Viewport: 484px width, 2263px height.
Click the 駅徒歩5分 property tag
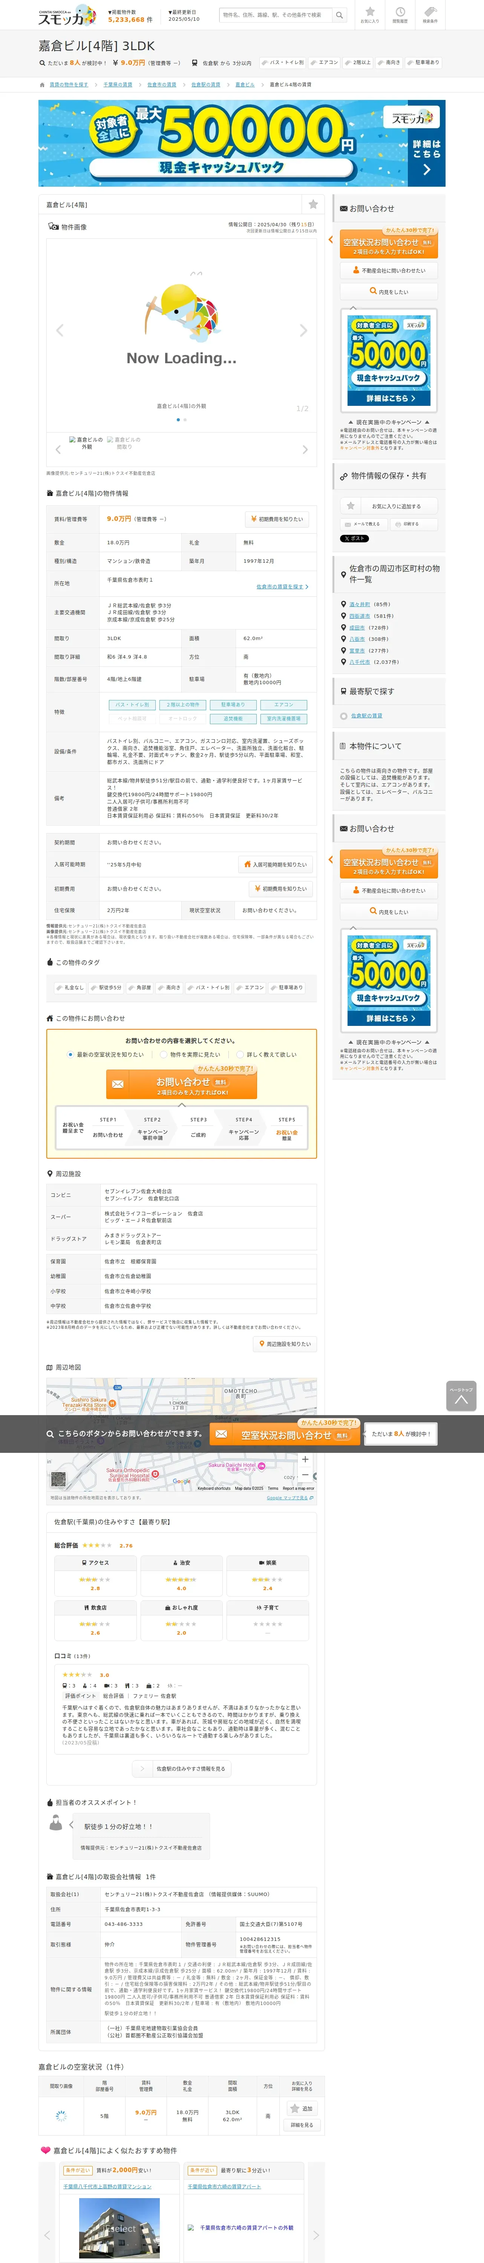pyautogui.click(x=107, y=987)
